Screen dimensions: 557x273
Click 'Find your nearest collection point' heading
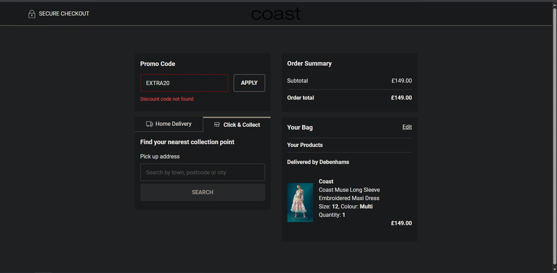tap(187, 142)
